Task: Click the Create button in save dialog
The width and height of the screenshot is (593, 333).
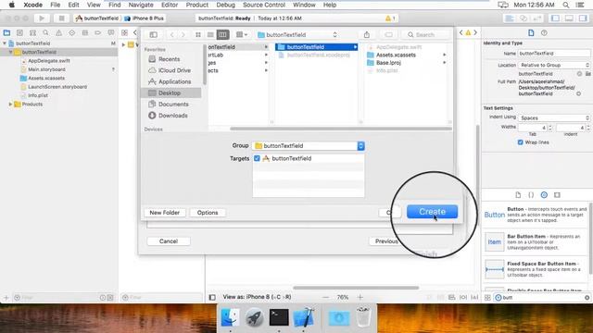Action: coord(432,212)
